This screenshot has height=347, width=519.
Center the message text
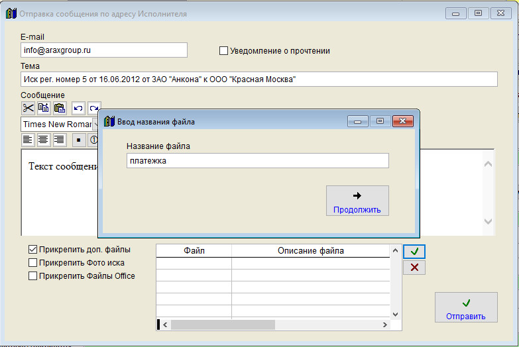tap(43, 140)
